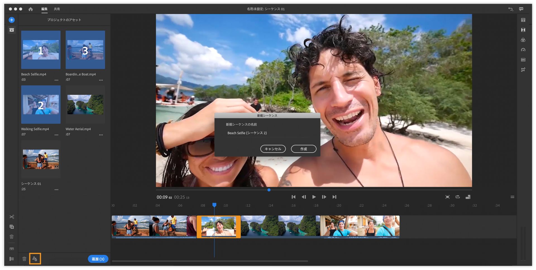Play the sequence preview
Viewport: 536px width, 270px height.
point(314,197)
